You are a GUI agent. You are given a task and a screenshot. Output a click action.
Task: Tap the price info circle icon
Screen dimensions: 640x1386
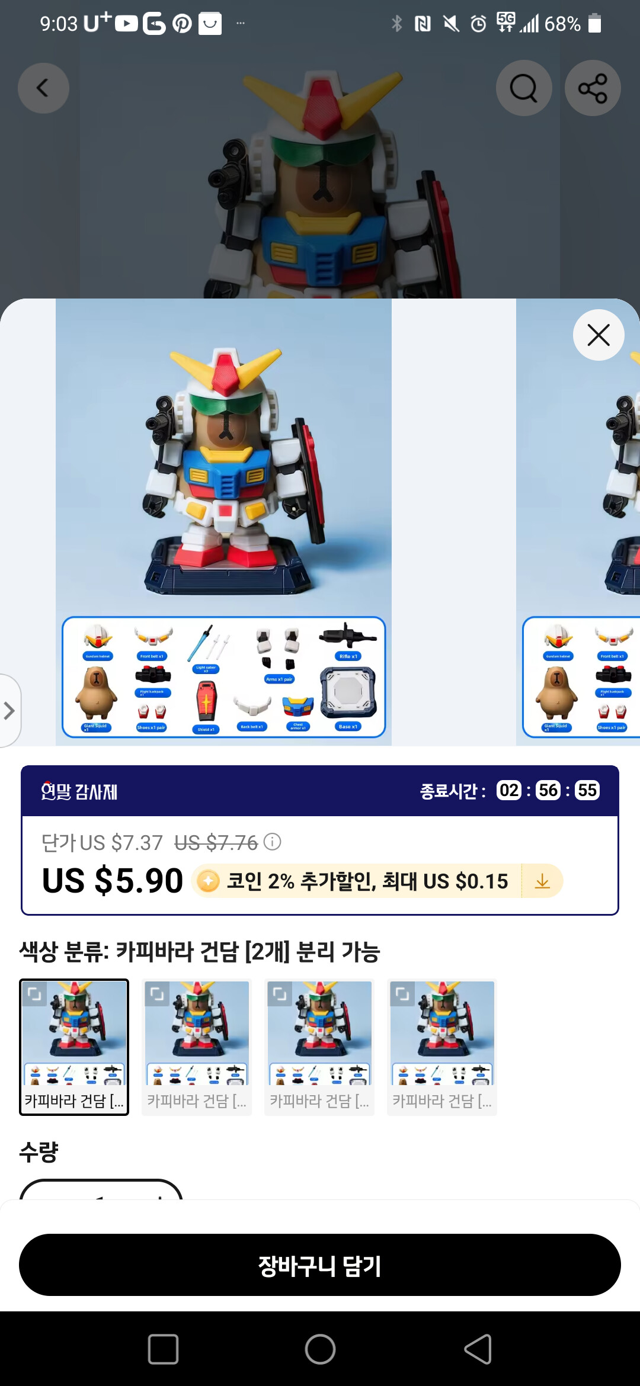click(x=272, y=842)
